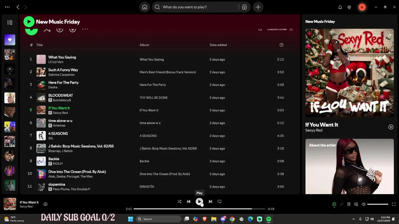Screen dimensions: 399x224
Task: Click the Play button in player bar
Action: (x=199, y=202)
